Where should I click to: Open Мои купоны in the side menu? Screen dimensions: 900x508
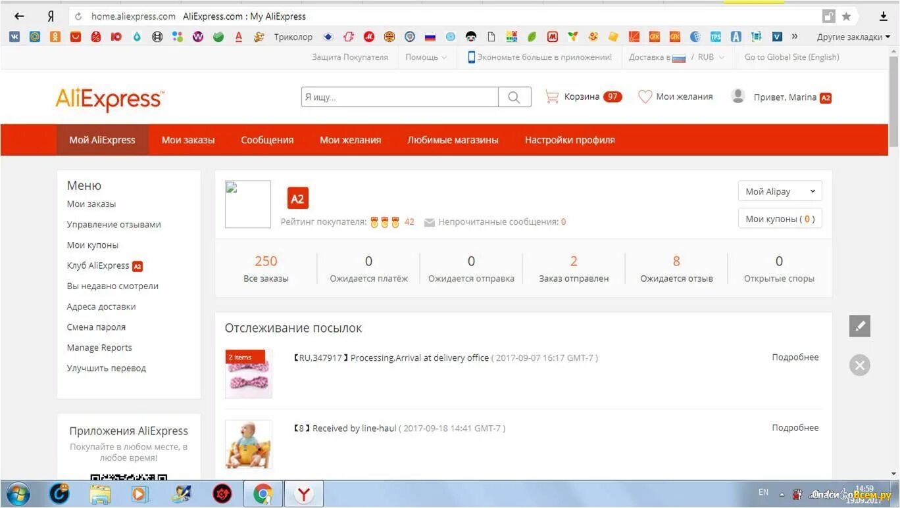tap(93, 245)
